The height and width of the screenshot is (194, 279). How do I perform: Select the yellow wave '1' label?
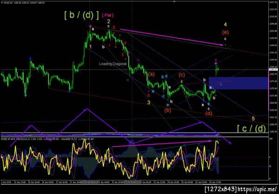click(x=90, y=47)
